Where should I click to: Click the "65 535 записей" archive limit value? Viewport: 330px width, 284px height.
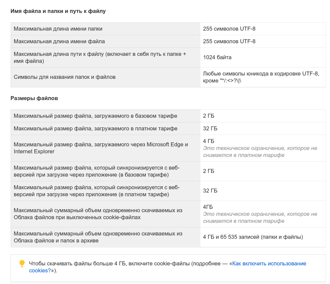pyautogui.click(x=253, y=237)
